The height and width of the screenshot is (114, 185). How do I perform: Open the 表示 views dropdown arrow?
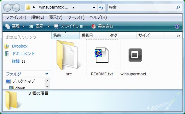pos(49,26)
